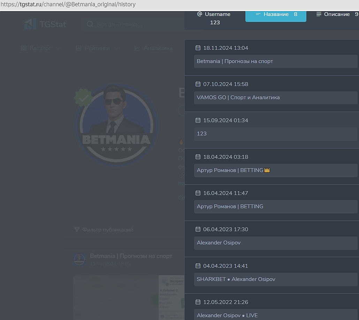Click the calendar icon beside 18.11.2024 13:04
Viewport: 359px width, 320px height.
click(198, 48)
